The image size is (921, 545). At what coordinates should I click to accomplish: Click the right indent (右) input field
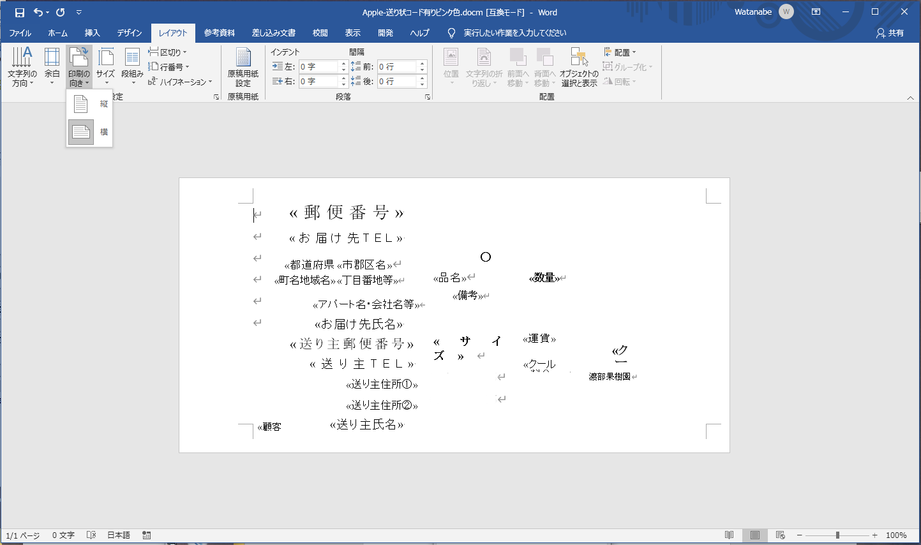(318, 81)
